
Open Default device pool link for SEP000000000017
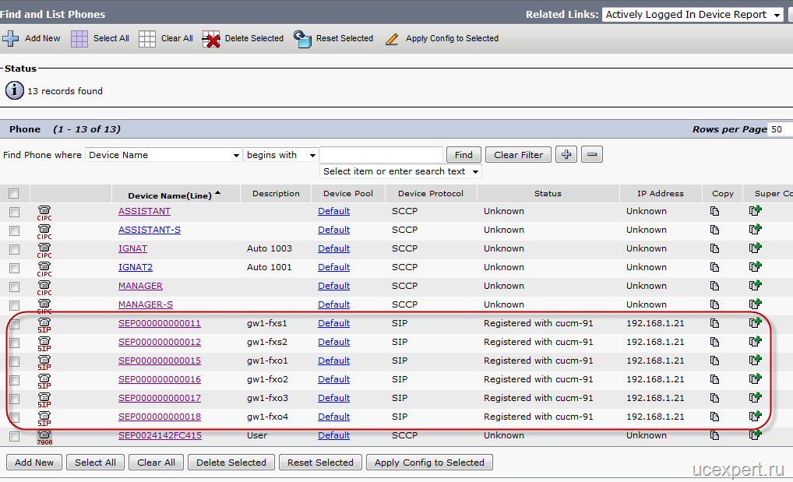pyautogui.click(x=333, y=398)
